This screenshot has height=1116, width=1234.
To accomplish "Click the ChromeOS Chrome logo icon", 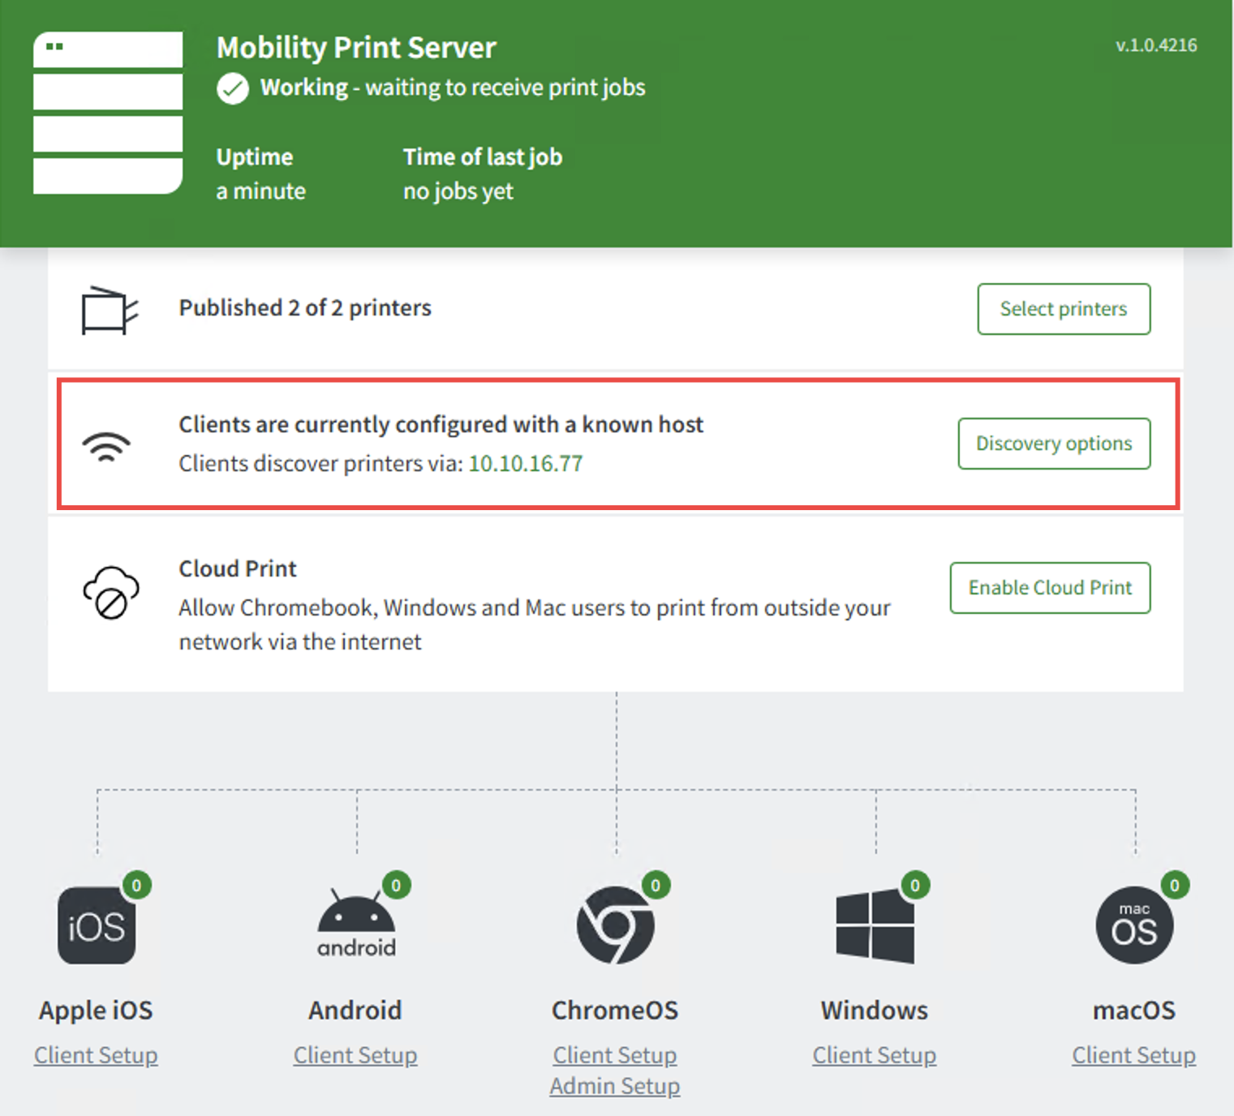I will tap(615, 925).
